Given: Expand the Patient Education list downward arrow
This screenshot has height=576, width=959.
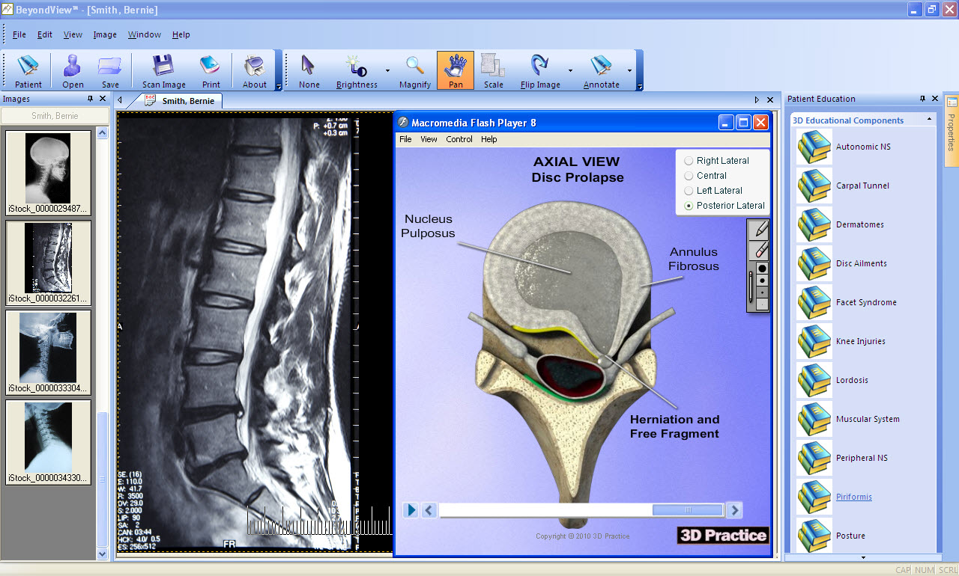Looking at the screenshot, I should click(x=863, y=557).
